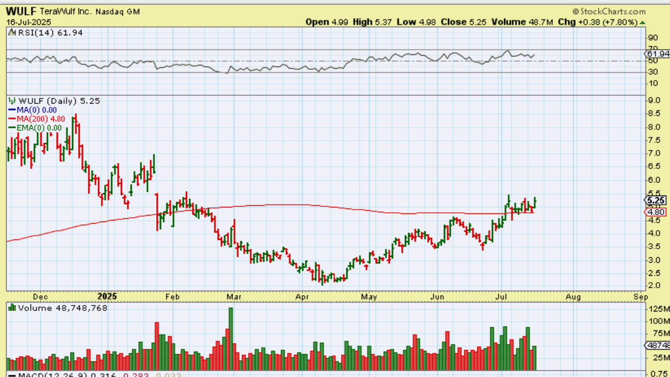Click the red MA(200) legend line swatch
The image size is (670, 377).
[x=12, y=119]
